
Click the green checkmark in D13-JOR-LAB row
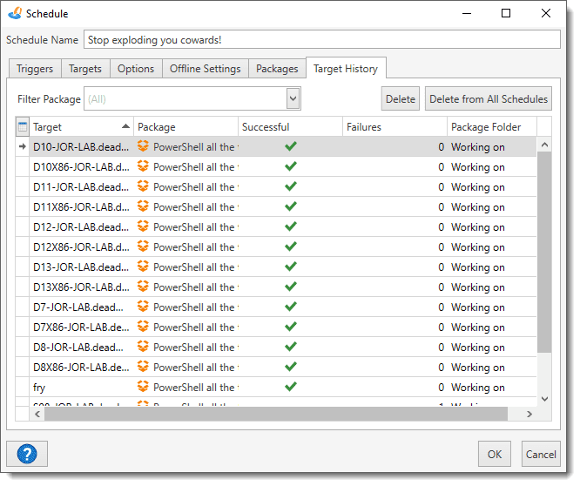[291, 266]
